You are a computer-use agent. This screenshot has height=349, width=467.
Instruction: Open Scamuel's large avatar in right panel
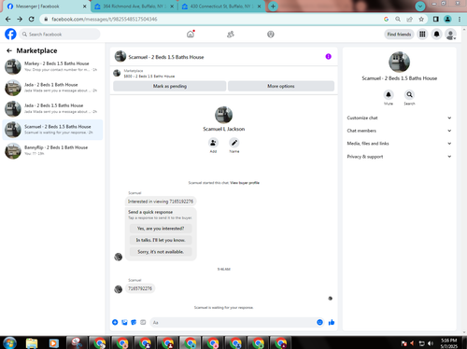pos(399,62)
